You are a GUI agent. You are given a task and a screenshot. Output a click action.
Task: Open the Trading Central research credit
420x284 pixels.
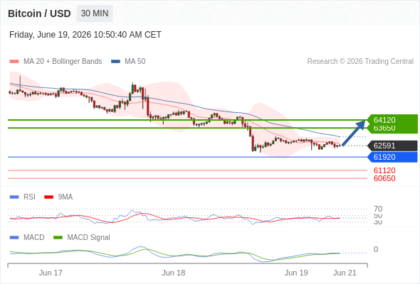(360, 62)
